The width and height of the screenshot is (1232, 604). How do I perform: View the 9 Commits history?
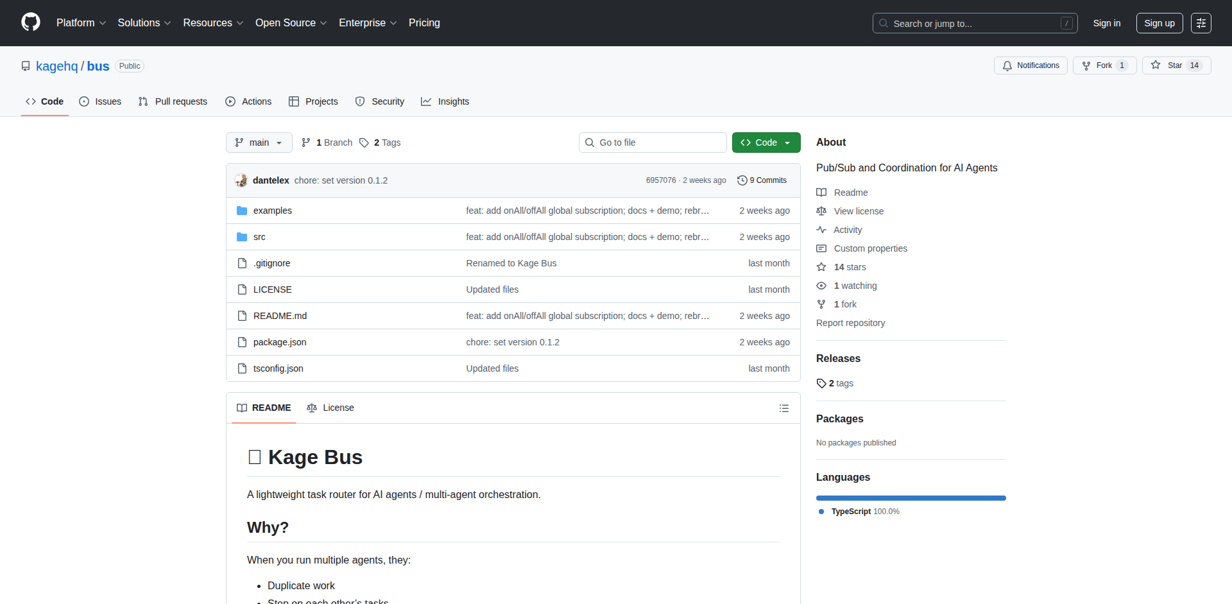click(x=762, y=180)
